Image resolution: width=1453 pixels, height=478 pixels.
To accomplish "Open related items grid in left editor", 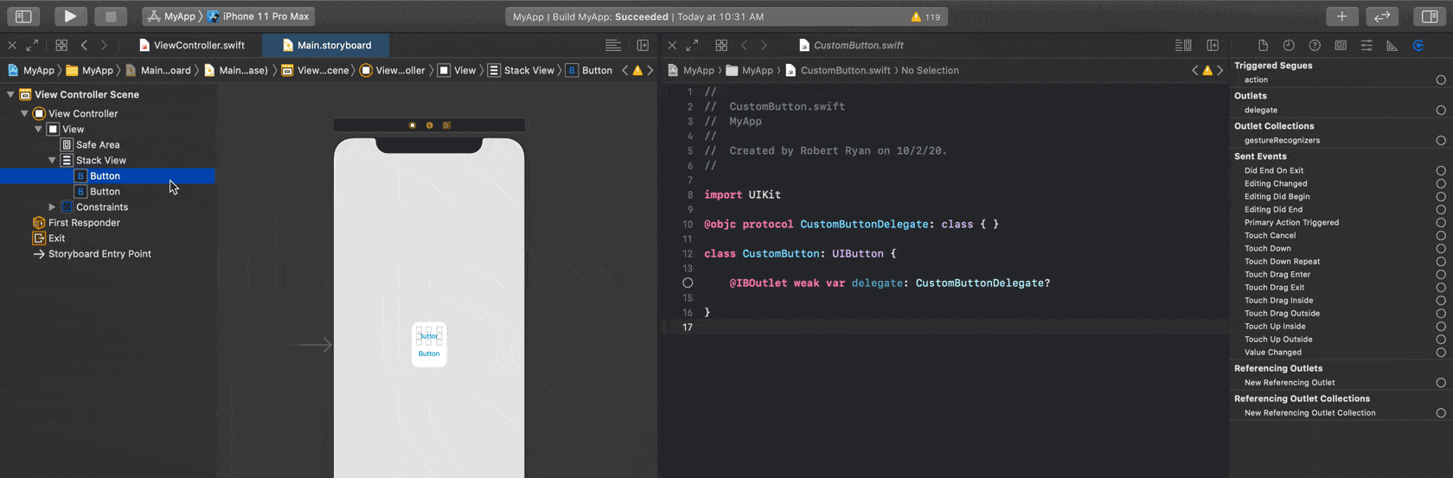I will coord(61,45).
